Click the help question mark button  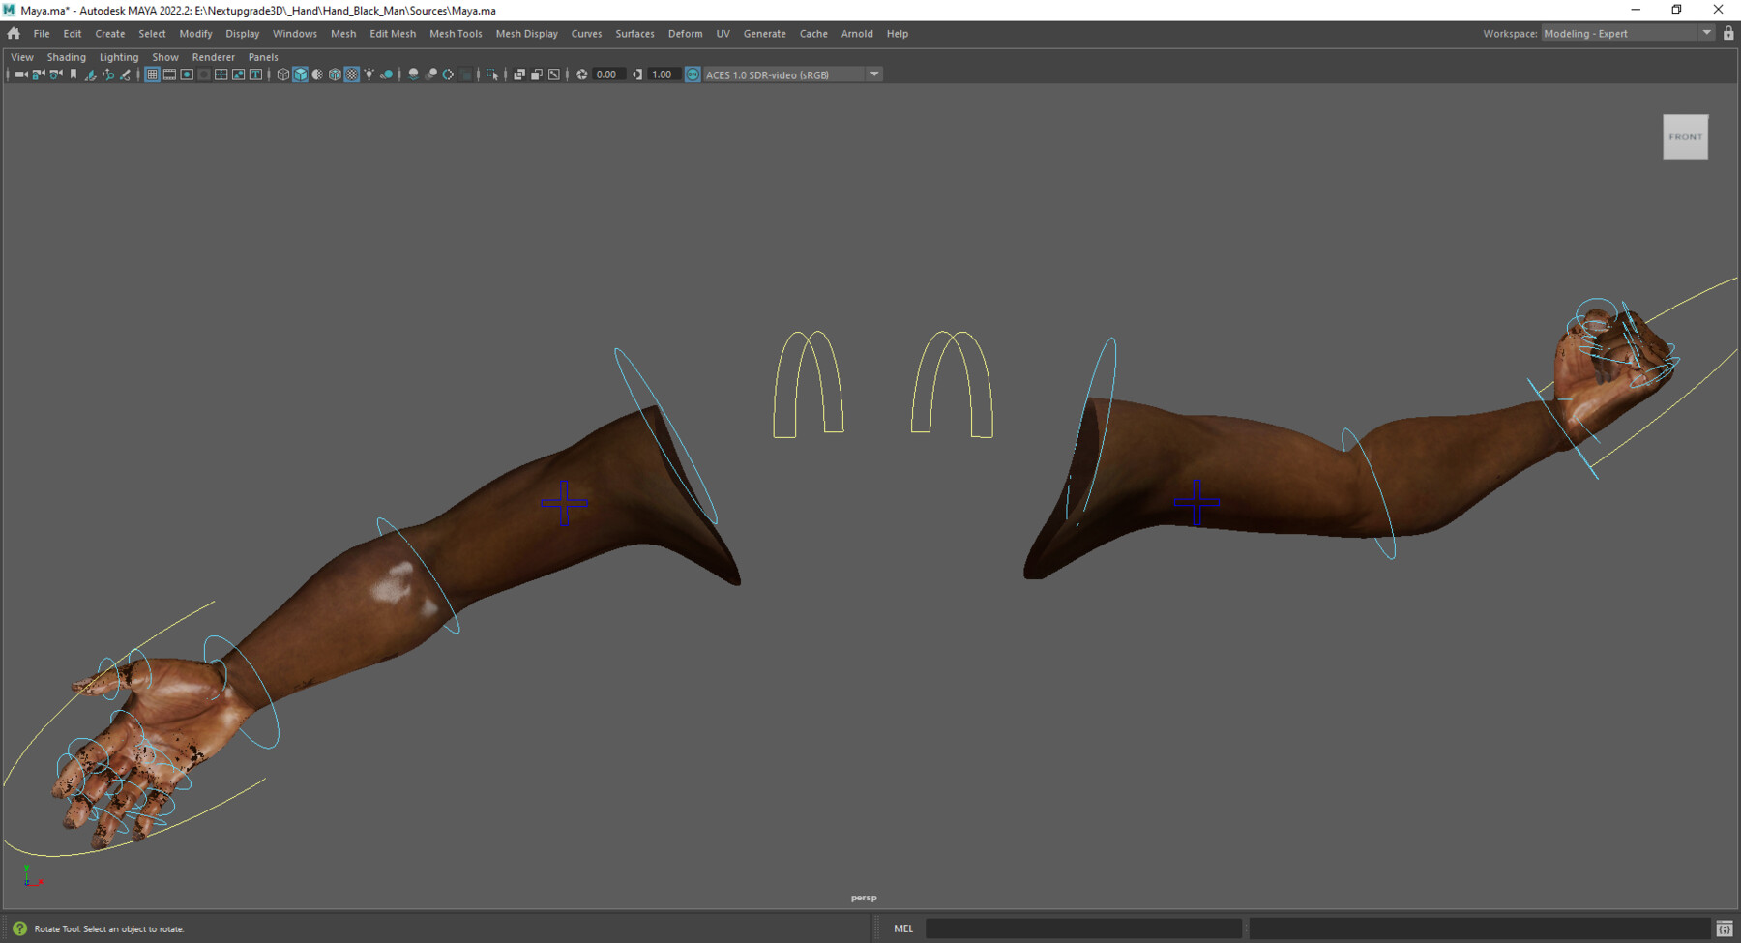pos(18,928)
